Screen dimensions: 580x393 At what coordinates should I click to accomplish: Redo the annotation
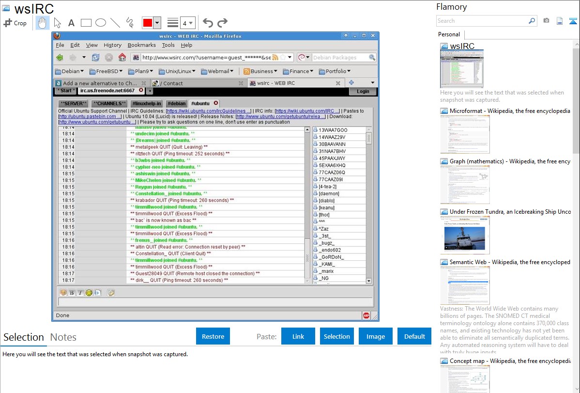coord(222,23)
